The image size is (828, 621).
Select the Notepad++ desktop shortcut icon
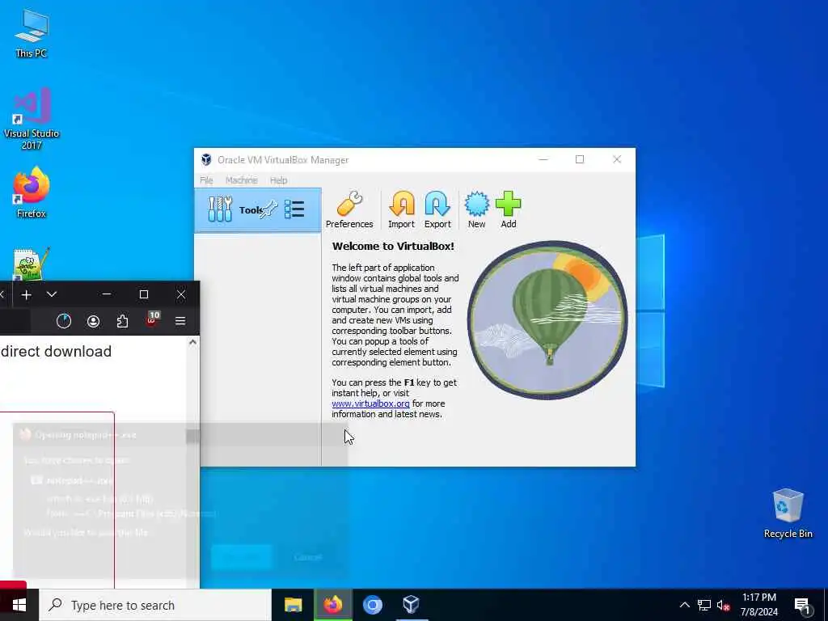(x=32, y=264)
